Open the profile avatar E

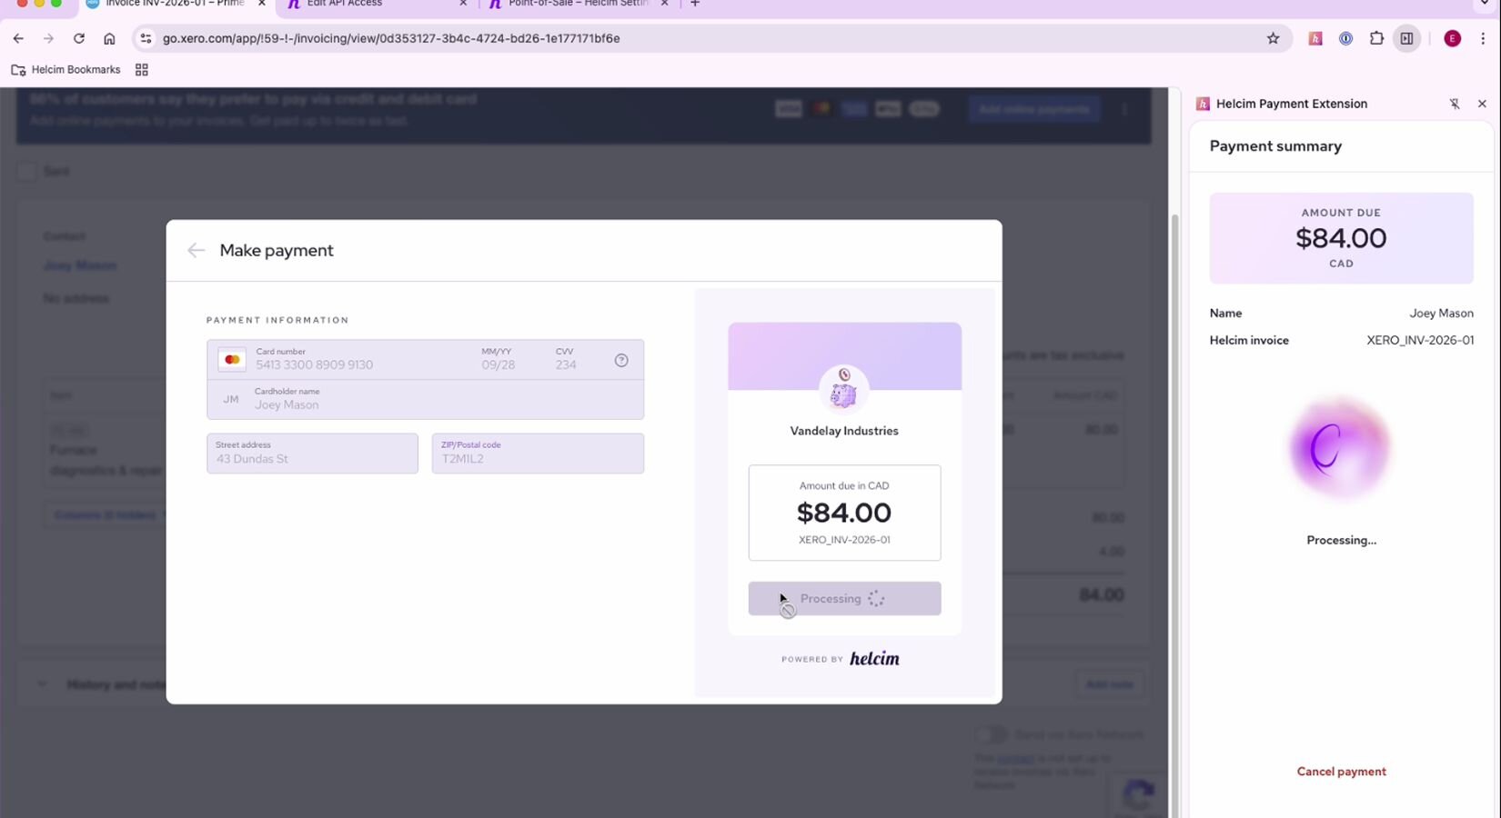coord(1452,38)
